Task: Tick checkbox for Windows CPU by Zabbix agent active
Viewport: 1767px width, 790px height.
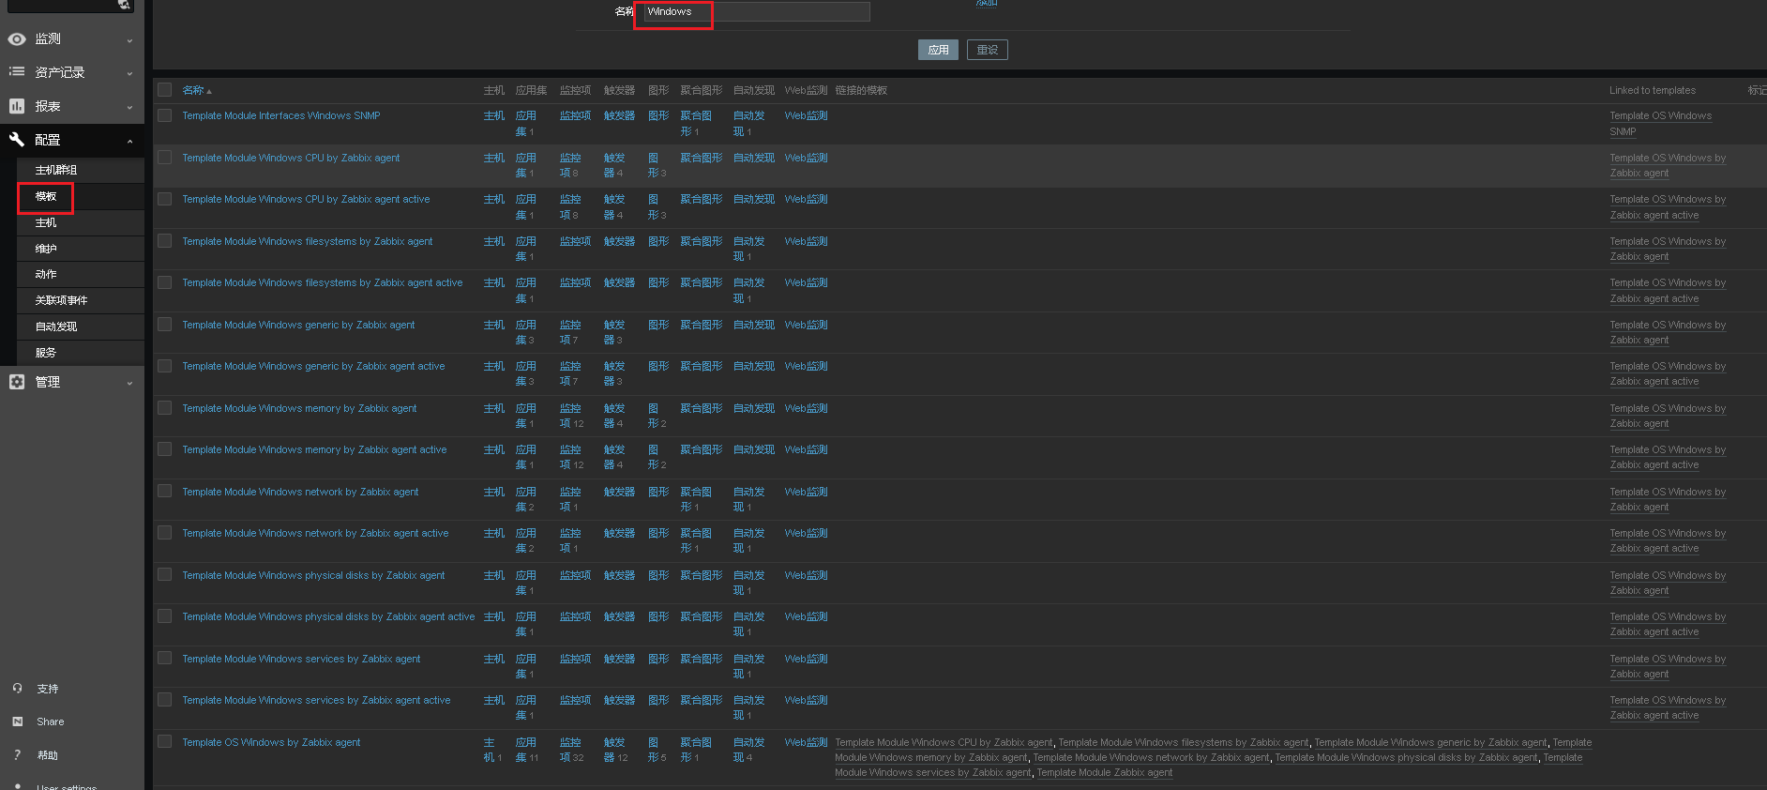Action: [165, 199]
